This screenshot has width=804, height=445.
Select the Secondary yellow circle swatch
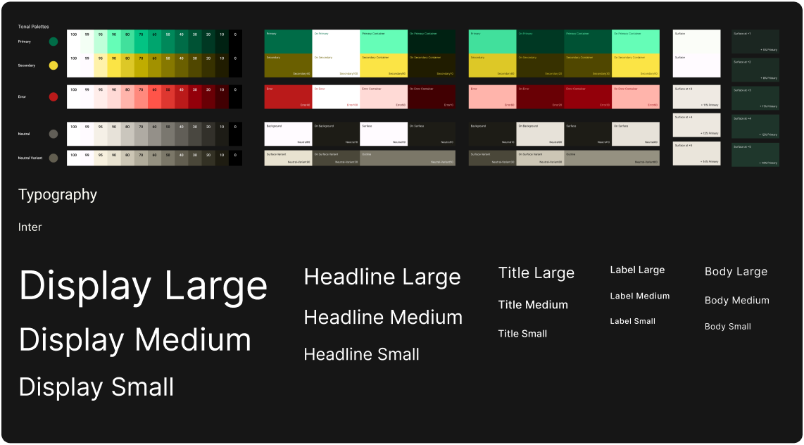[x=54, y=65]
